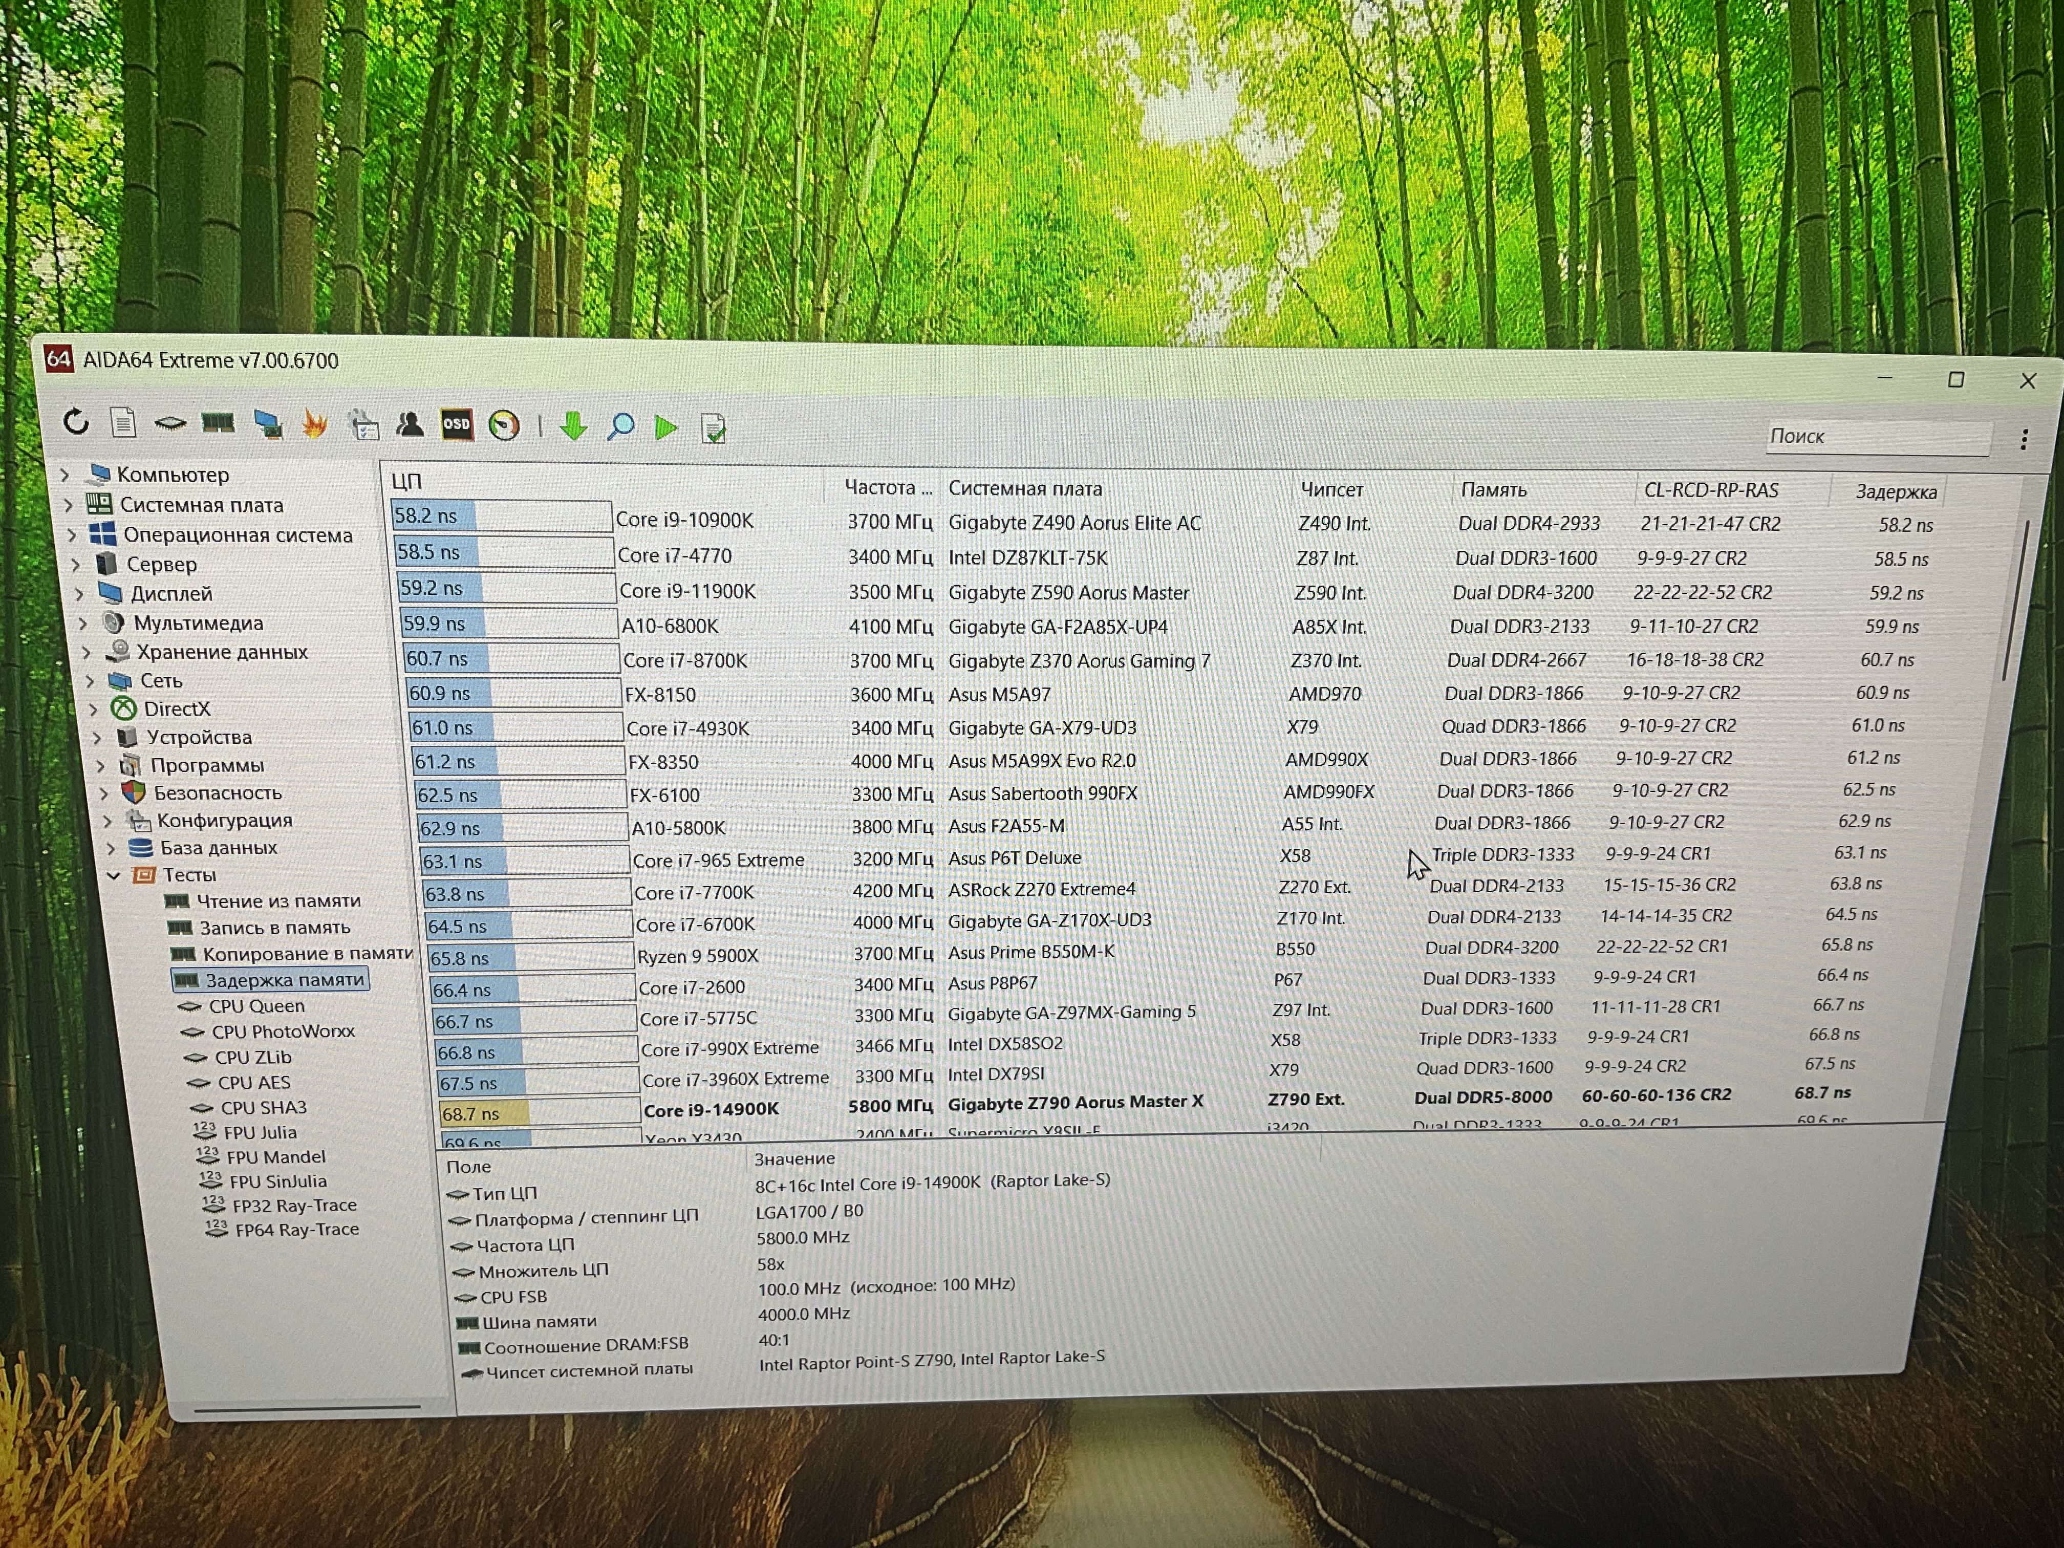Expand the Компьютер tree node
The height and width of the screenshot is (1548, 2064).
pos(66,475)
